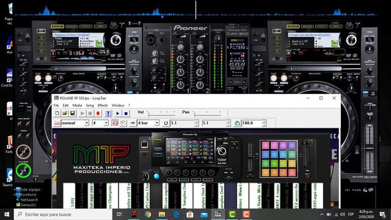Open Microsoft Edge from the taskbar

point(176,215)
